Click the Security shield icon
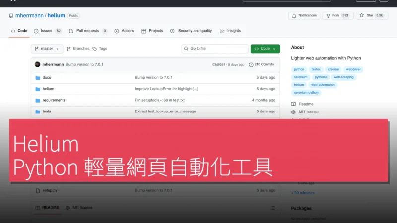Screen dimensions: 397x223 (x=172, y=31)
